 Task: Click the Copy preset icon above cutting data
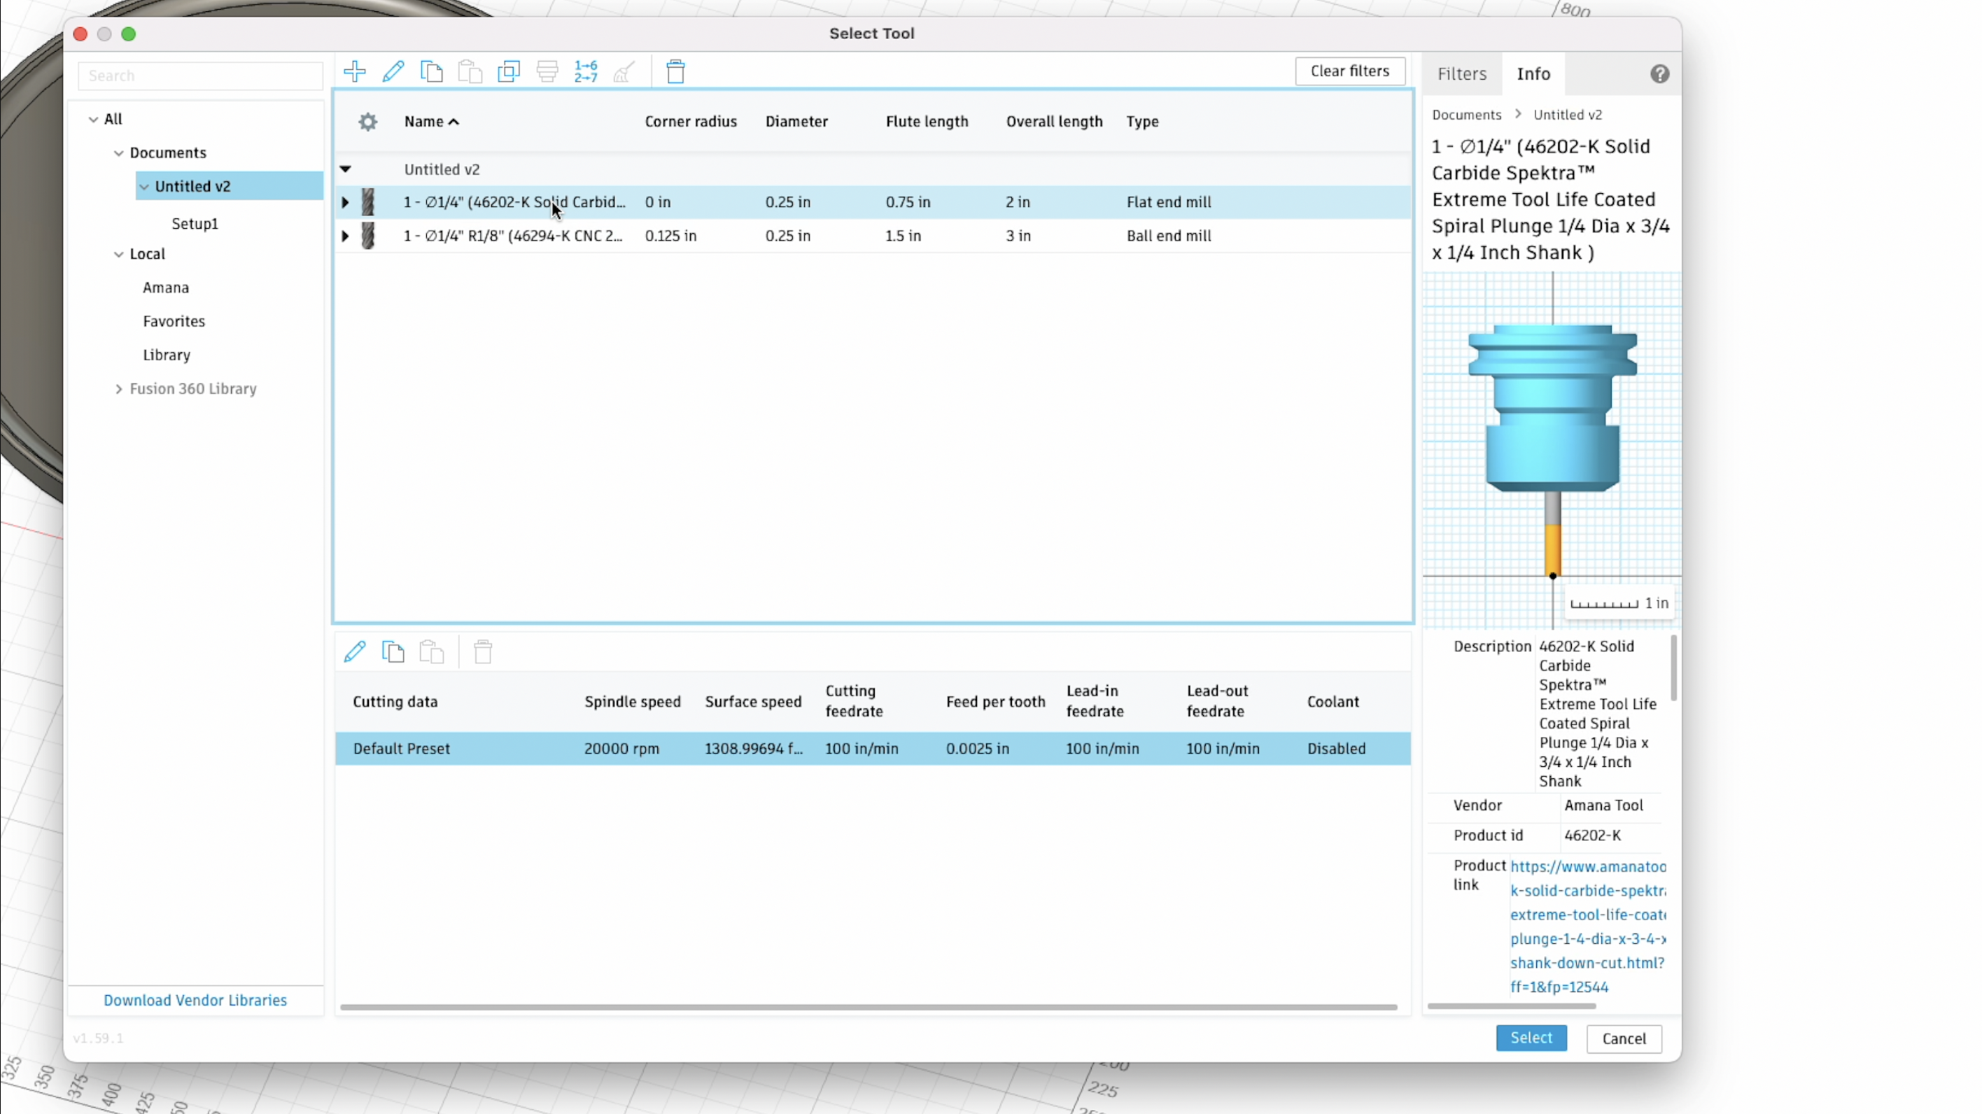pyautogui.click(x=393, y=651)
